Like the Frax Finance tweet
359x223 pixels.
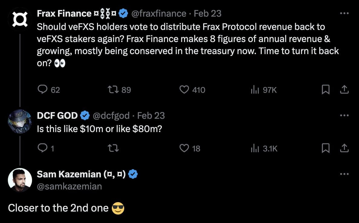pos(184,89)
